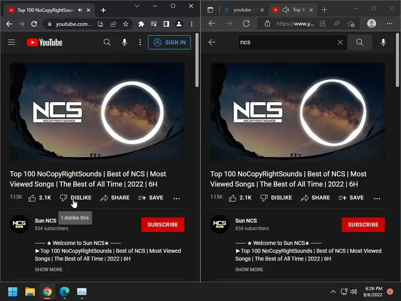Viewport: 401px width, 301px height.
Task: Subscribe to Sun NCS in Chrome
Action: click(x=163, y=225)
